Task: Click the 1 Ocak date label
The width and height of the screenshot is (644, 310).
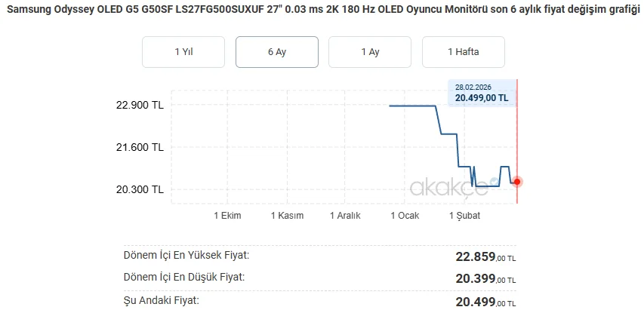Action: tap(405, 216)
